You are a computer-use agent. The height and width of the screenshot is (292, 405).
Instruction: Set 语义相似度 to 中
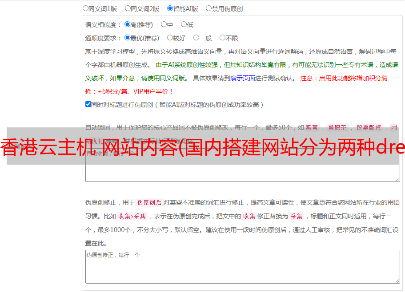tap(164, 24)
